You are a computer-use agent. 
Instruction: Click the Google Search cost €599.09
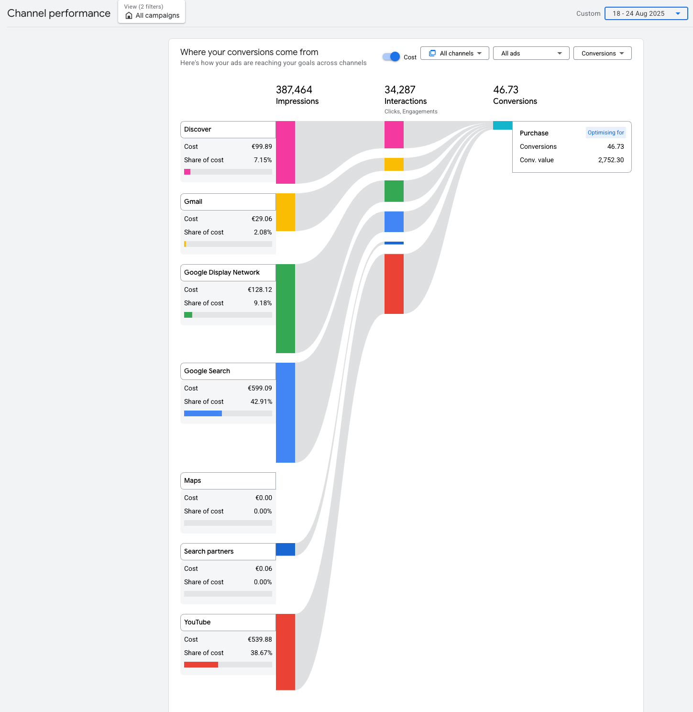coord(260,388)
